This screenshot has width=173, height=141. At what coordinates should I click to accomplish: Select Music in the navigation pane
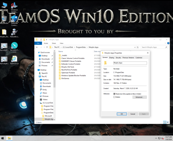pyautogui.click(x=45, y=93)
